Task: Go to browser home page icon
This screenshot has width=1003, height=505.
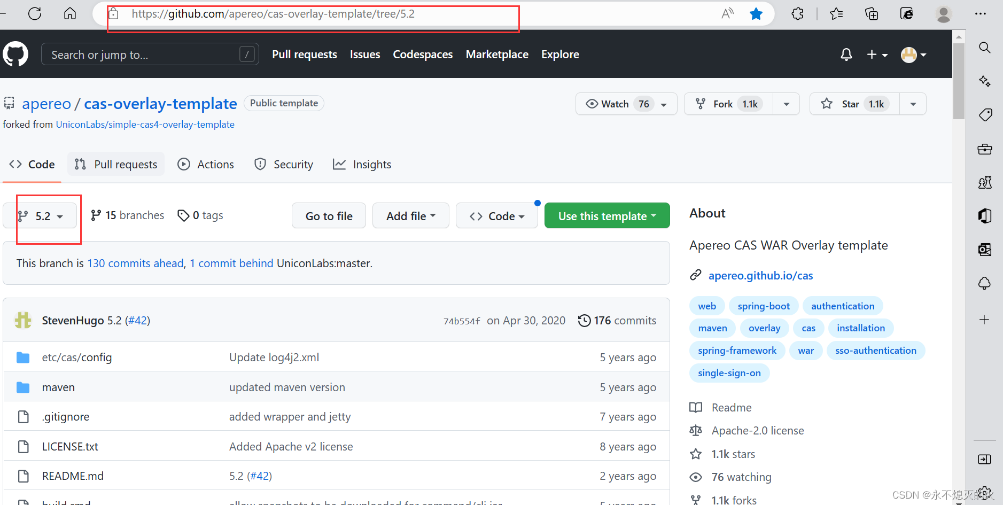Action: click(70, 13)
